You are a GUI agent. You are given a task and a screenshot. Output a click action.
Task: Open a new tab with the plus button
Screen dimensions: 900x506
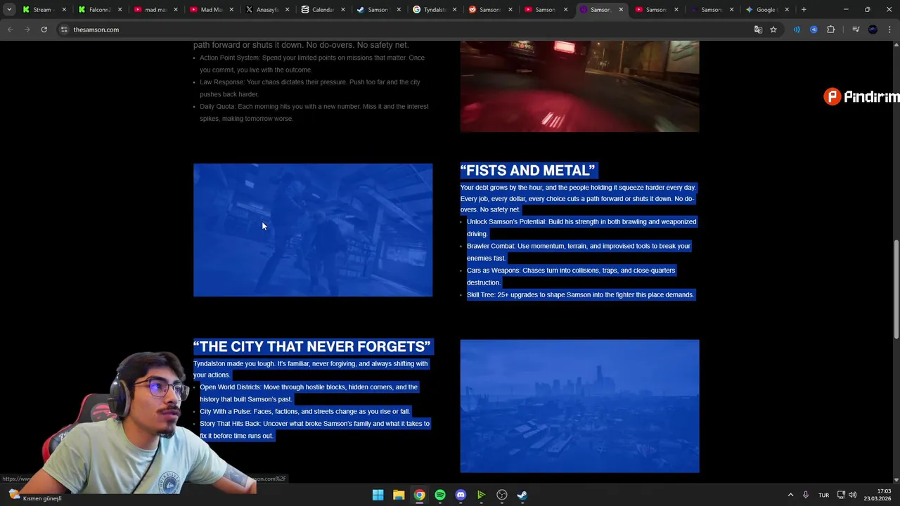pos(804,10)
